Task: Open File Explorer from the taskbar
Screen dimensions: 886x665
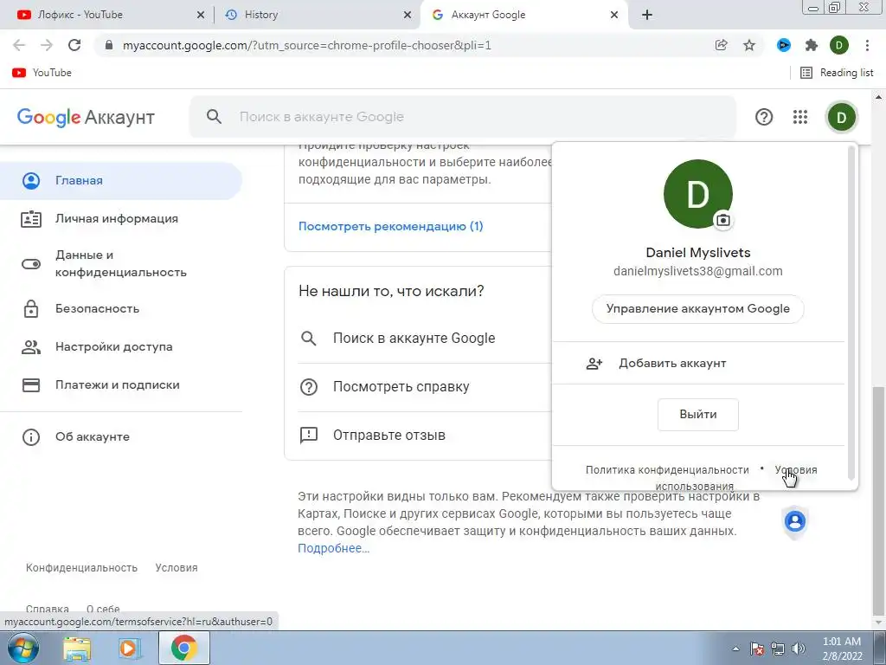Action: (x=77, y=648)
